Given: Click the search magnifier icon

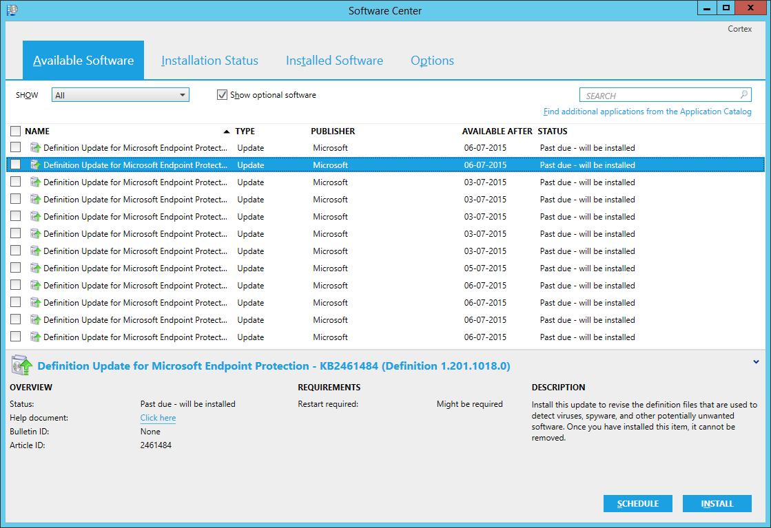Looking at the screenshot, I should pos(744,94).
